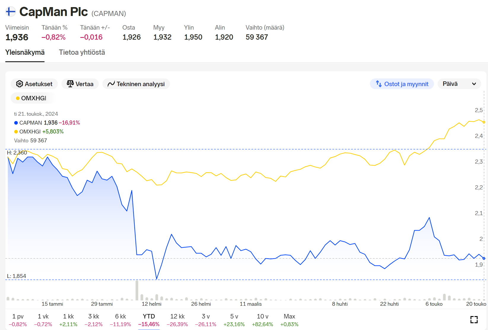The height and width of the screenshot is (330, 488).
Task: Select the 10 v time range
Action: (263, 320)
